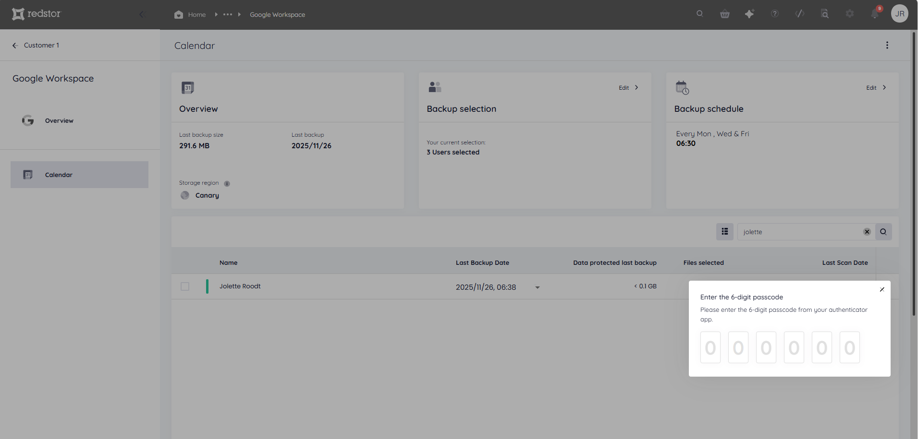Sort by Data protected last backup column
The height and width of the screenshot is (439, 918).
click(615, 262)
